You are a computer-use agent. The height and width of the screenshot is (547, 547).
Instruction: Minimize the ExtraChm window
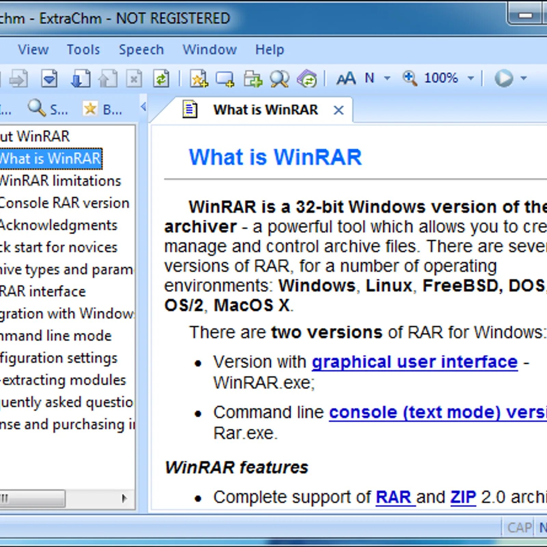pos(525,15)
